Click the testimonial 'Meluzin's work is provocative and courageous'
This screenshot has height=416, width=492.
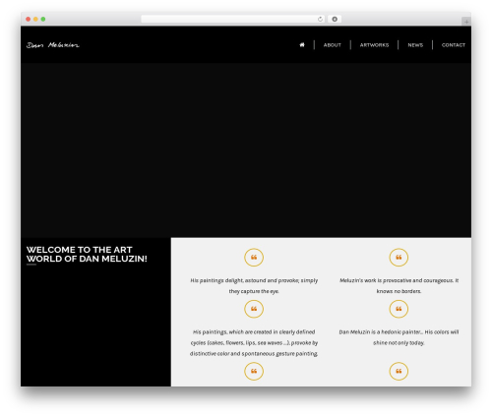(399, 285)
